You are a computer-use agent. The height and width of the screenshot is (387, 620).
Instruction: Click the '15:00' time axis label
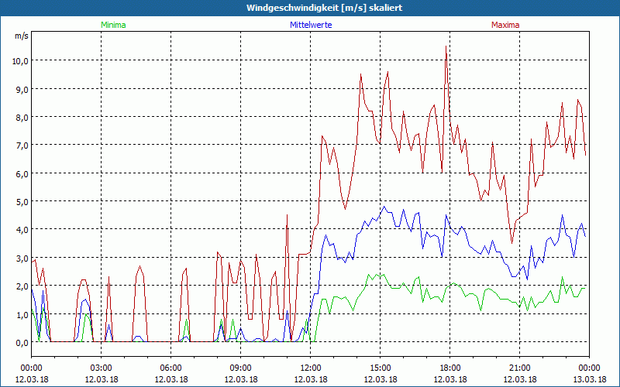coord(380,368)
